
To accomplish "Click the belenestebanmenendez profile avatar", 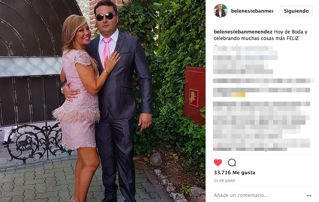I will 221,11.
